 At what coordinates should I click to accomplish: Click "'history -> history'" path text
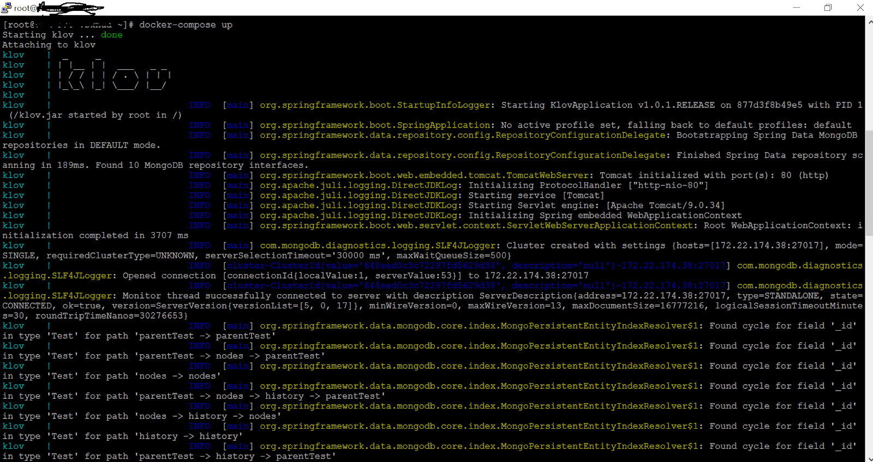(x=188, y=436)
